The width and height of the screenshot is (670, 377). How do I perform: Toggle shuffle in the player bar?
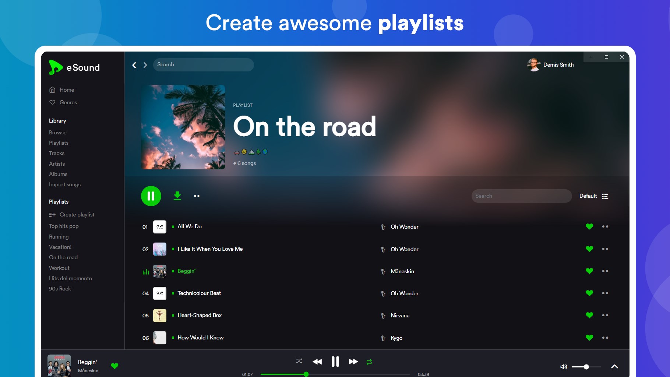pyautogui.click(x=299, y=361)
